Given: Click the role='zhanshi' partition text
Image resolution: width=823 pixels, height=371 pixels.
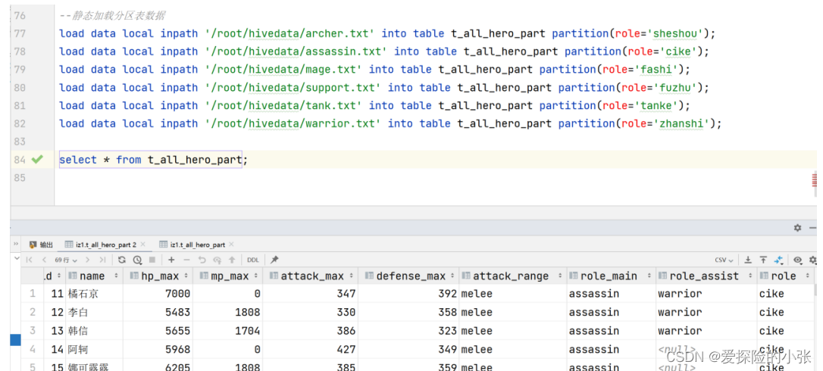Looking at the screenshot, I should click(666, 124).
